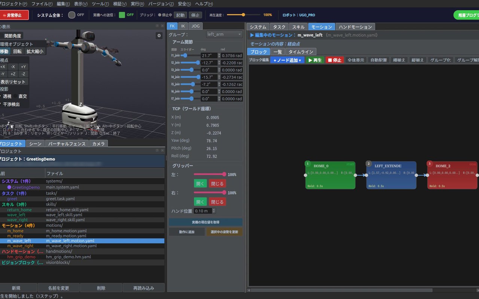Close the プロジェクト panel
Screen dimensions: 479x299
[x=162, y=151]
